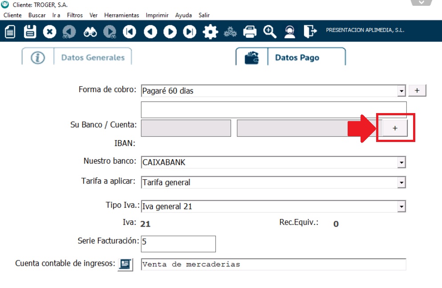
Task: Open the Tipo Iva dropdown list
Action: pos(401,207)
